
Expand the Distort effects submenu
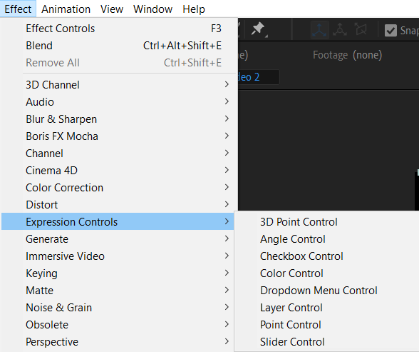118,204
